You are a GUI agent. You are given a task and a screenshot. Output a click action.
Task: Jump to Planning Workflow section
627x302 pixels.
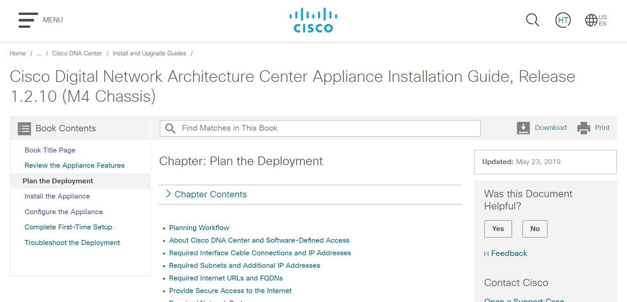click(x=199, y=228)
